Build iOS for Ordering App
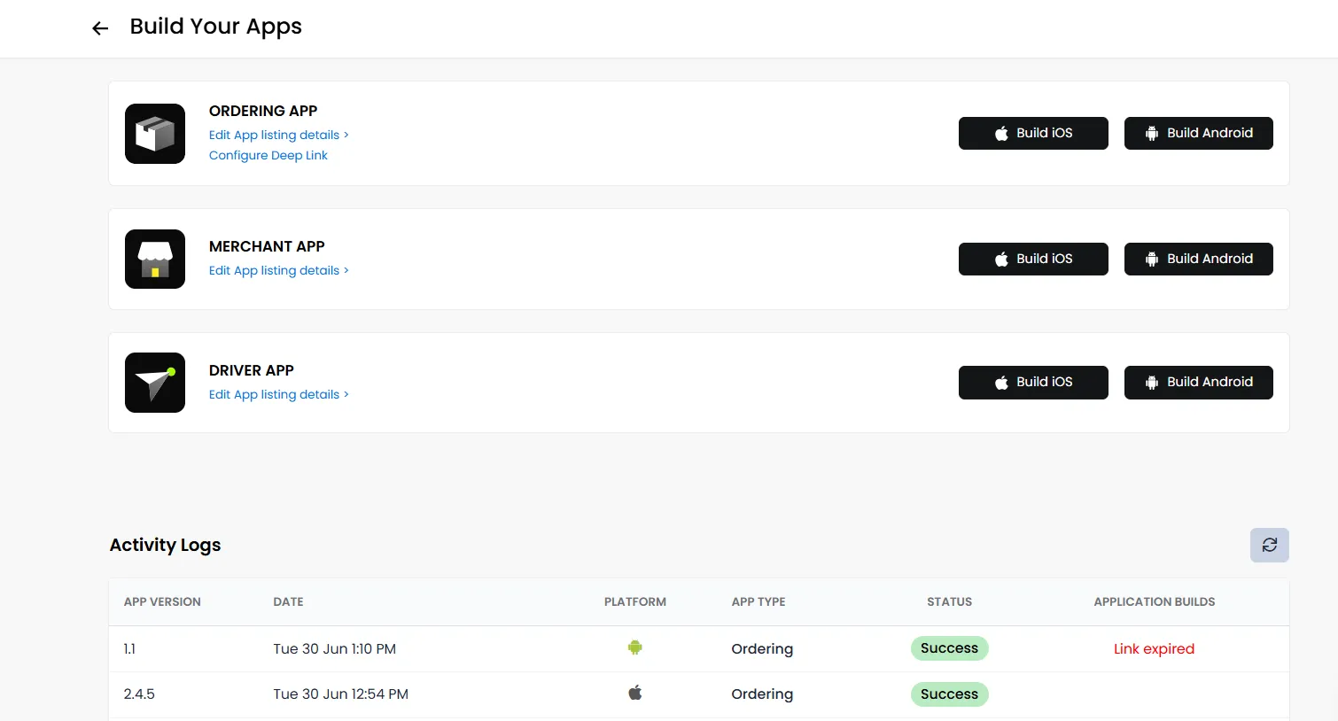This screenshot has width=1338, height=721. [x=1033, y=133]
